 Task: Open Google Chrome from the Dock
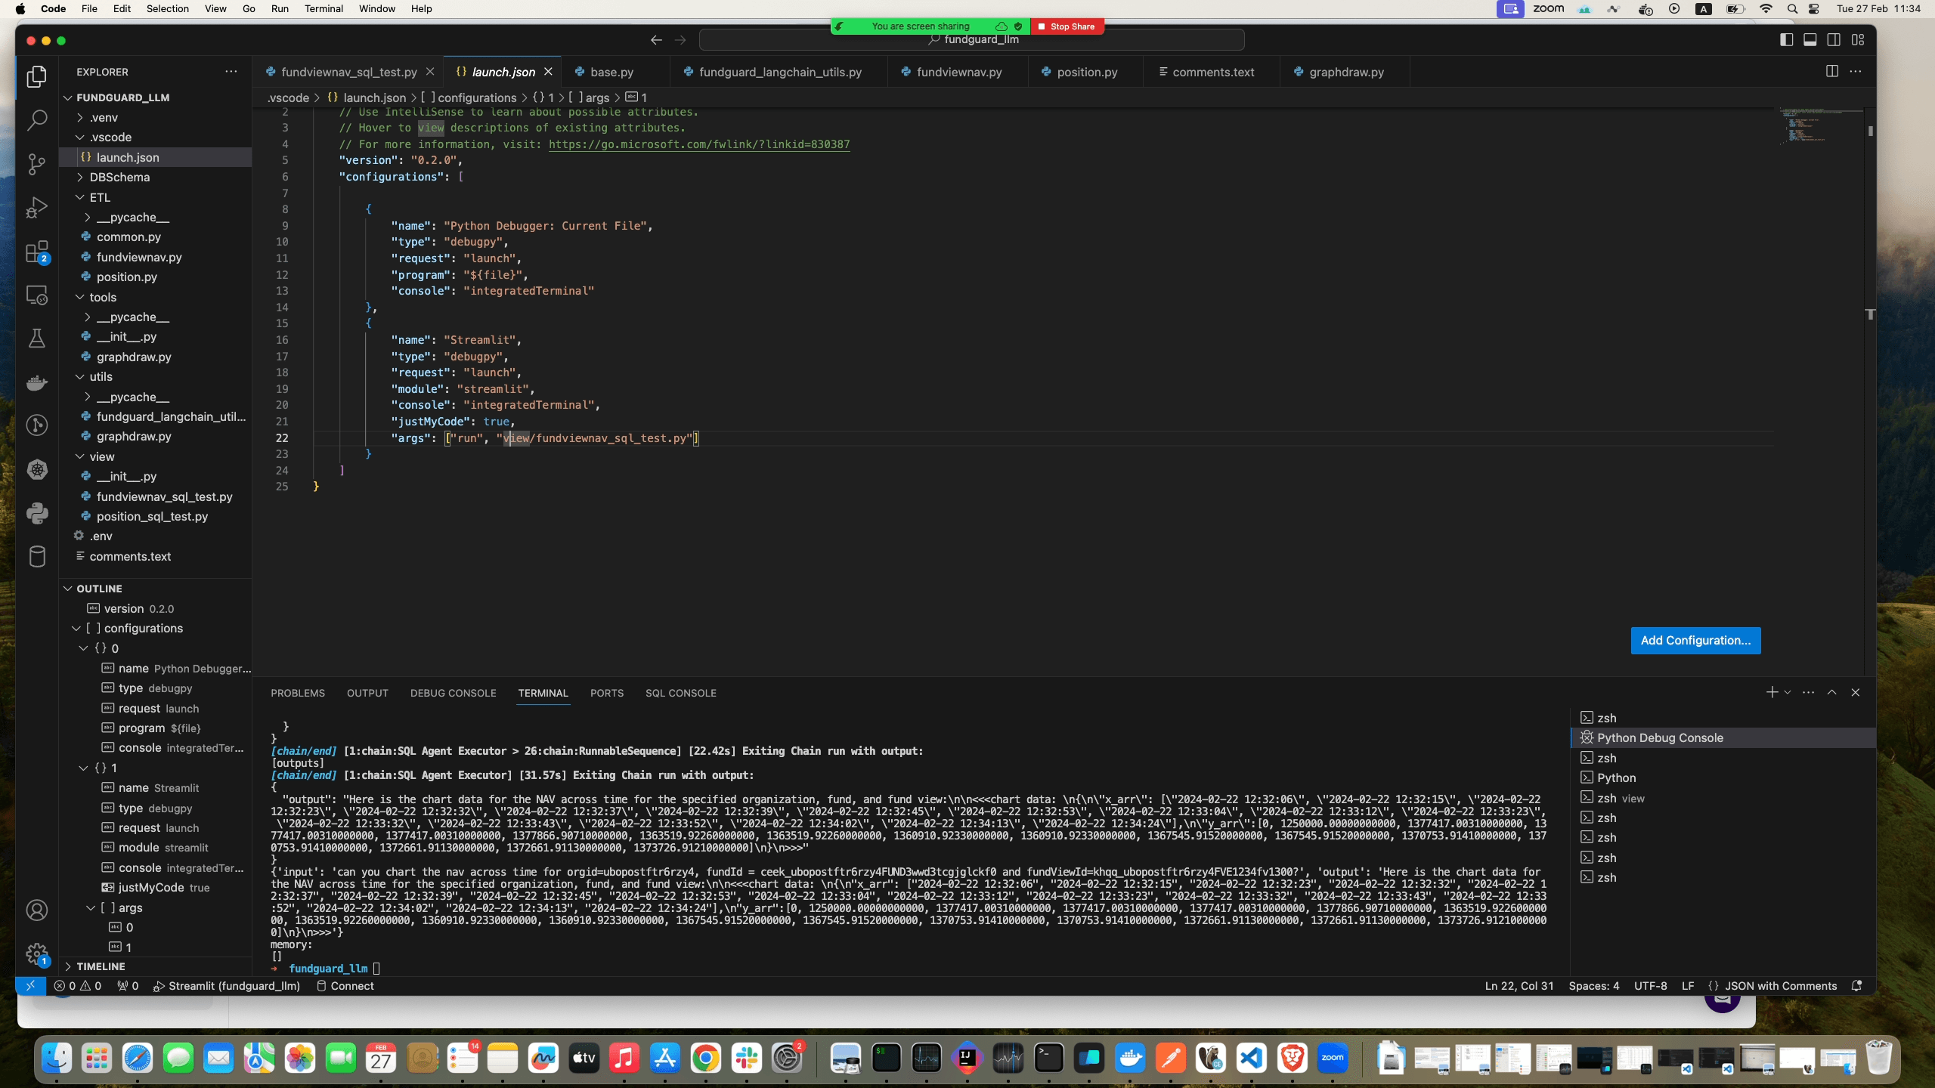(705, 1059)
